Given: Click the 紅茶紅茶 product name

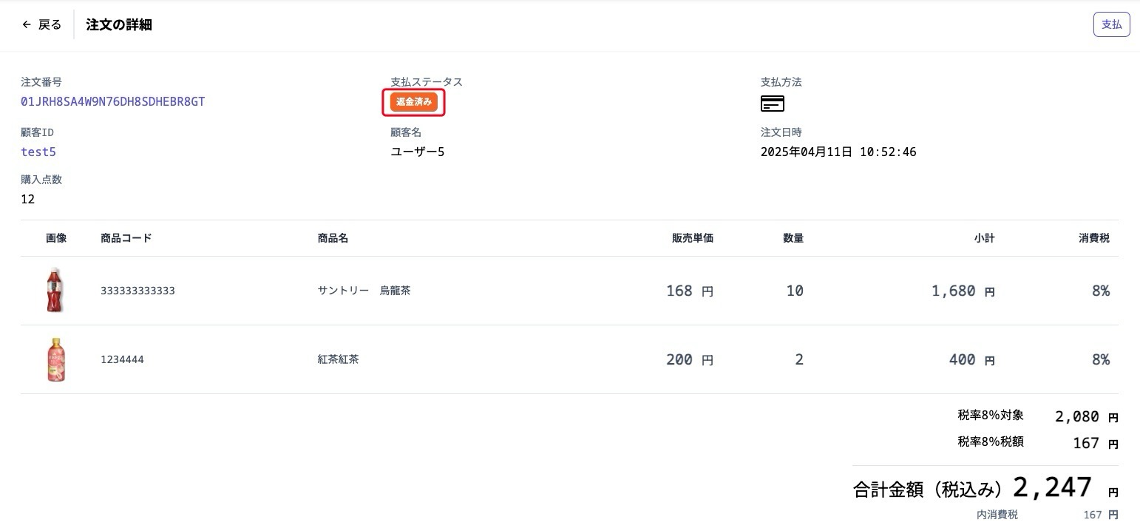Looking at the screenshot, I should click(338, 360).
